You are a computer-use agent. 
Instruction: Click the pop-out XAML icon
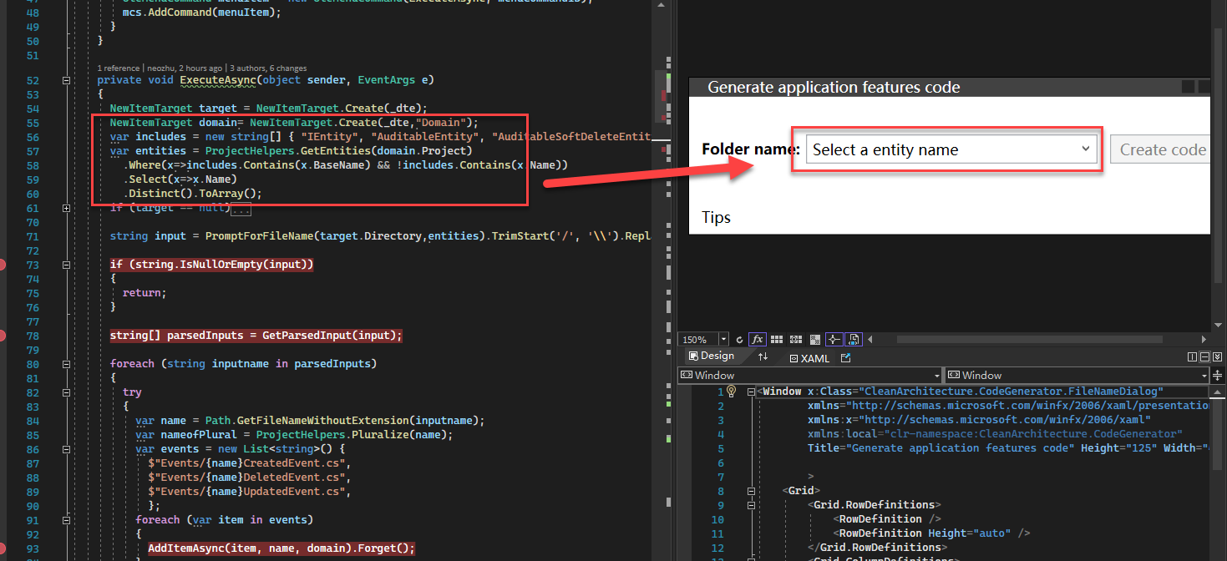(845, 358)
